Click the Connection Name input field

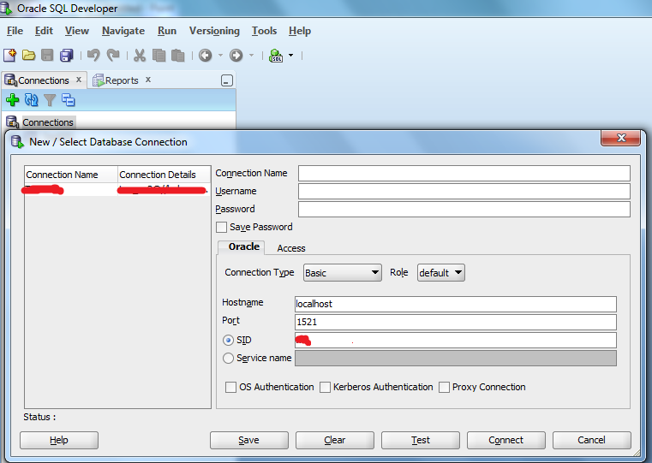(464, 173)
